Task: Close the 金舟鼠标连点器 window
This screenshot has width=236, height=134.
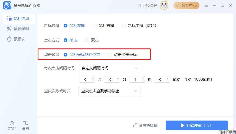Action: (x=231, y=6)
